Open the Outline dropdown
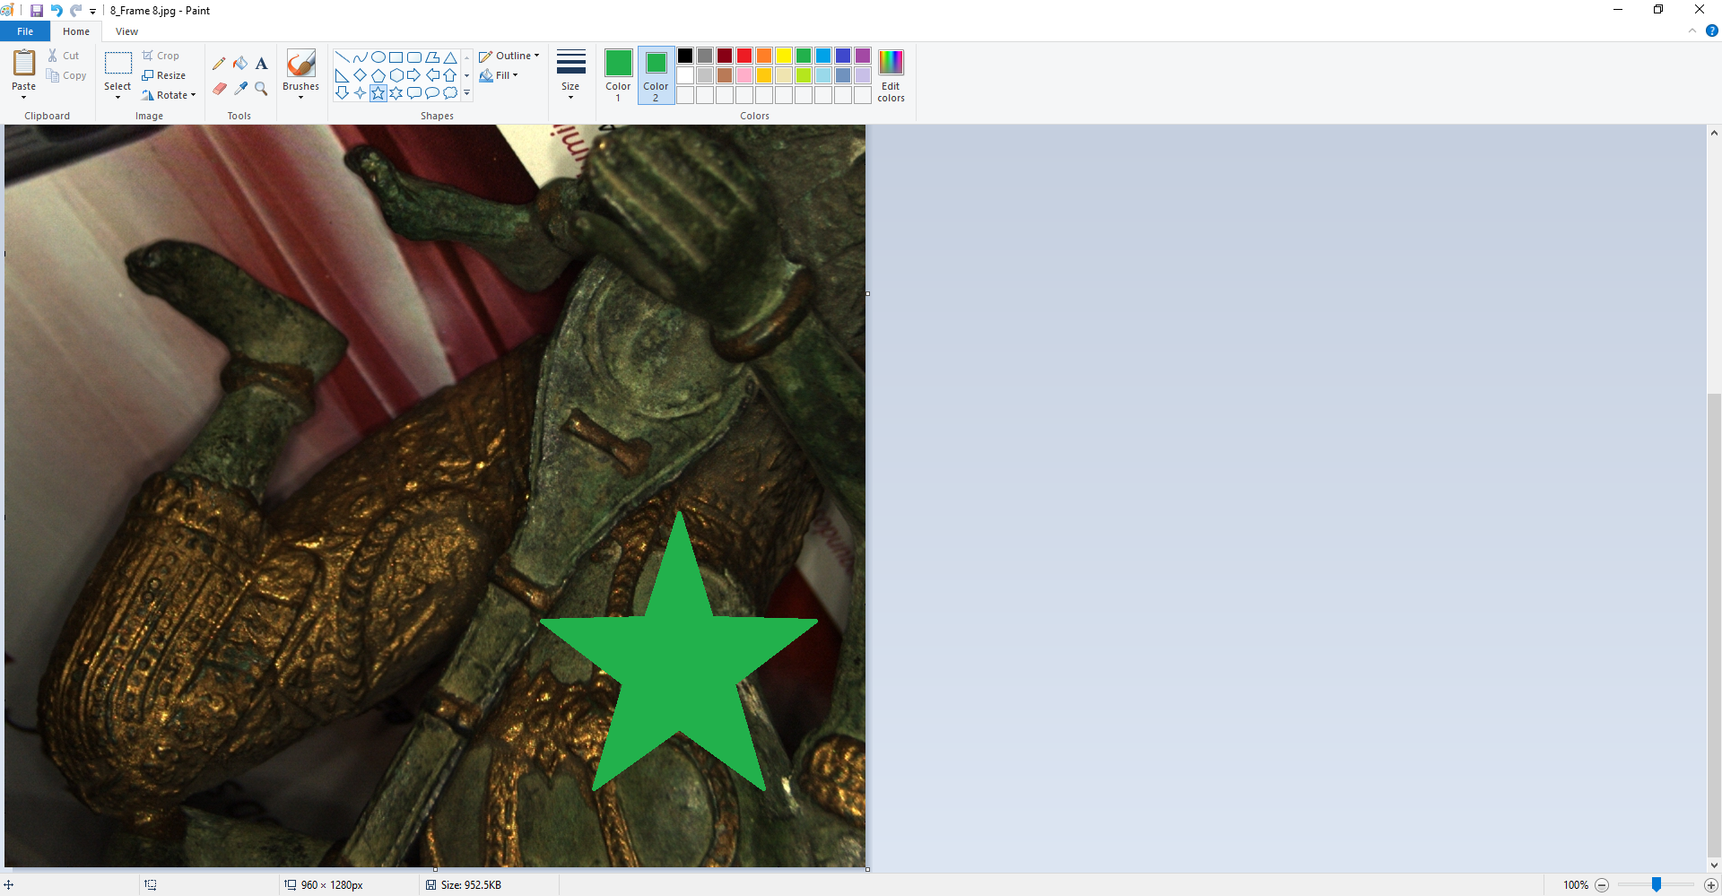The width and height of the screenshot is (1722, 896). pos(509,56)
